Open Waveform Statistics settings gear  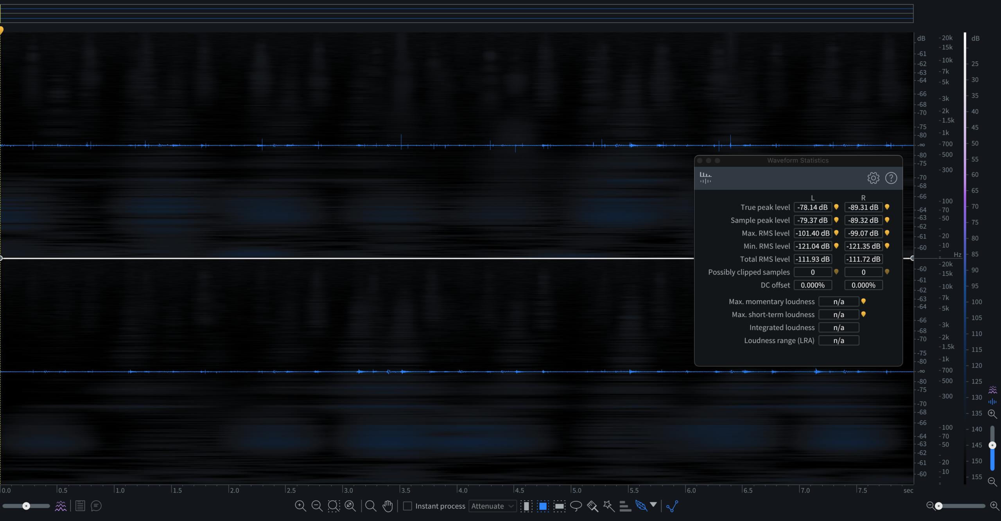(x=873, y=178)
